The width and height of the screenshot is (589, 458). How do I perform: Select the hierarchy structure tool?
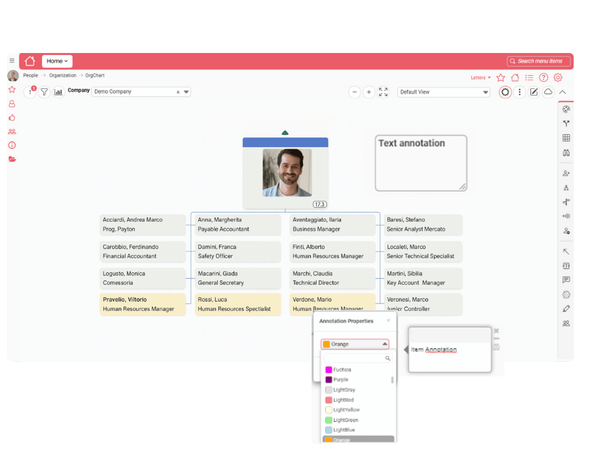pyautogui.click(x=566, y=188)
